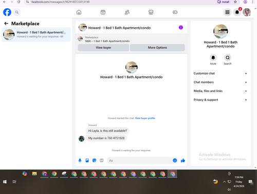This screenshot has height=194, width=257.
Task: Click the back arrow next to Marketplace
Action: click(x=6, y=24)
